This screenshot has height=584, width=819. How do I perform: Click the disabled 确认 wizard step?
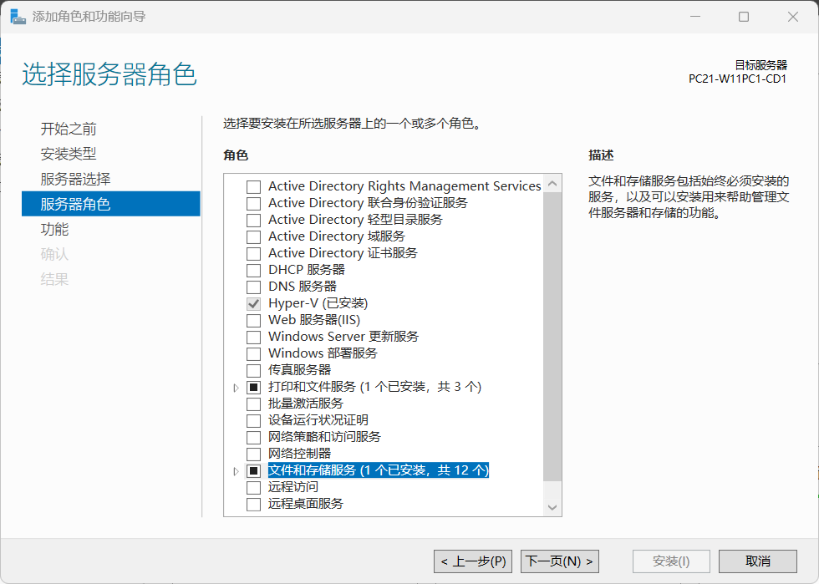click(54, 254)
